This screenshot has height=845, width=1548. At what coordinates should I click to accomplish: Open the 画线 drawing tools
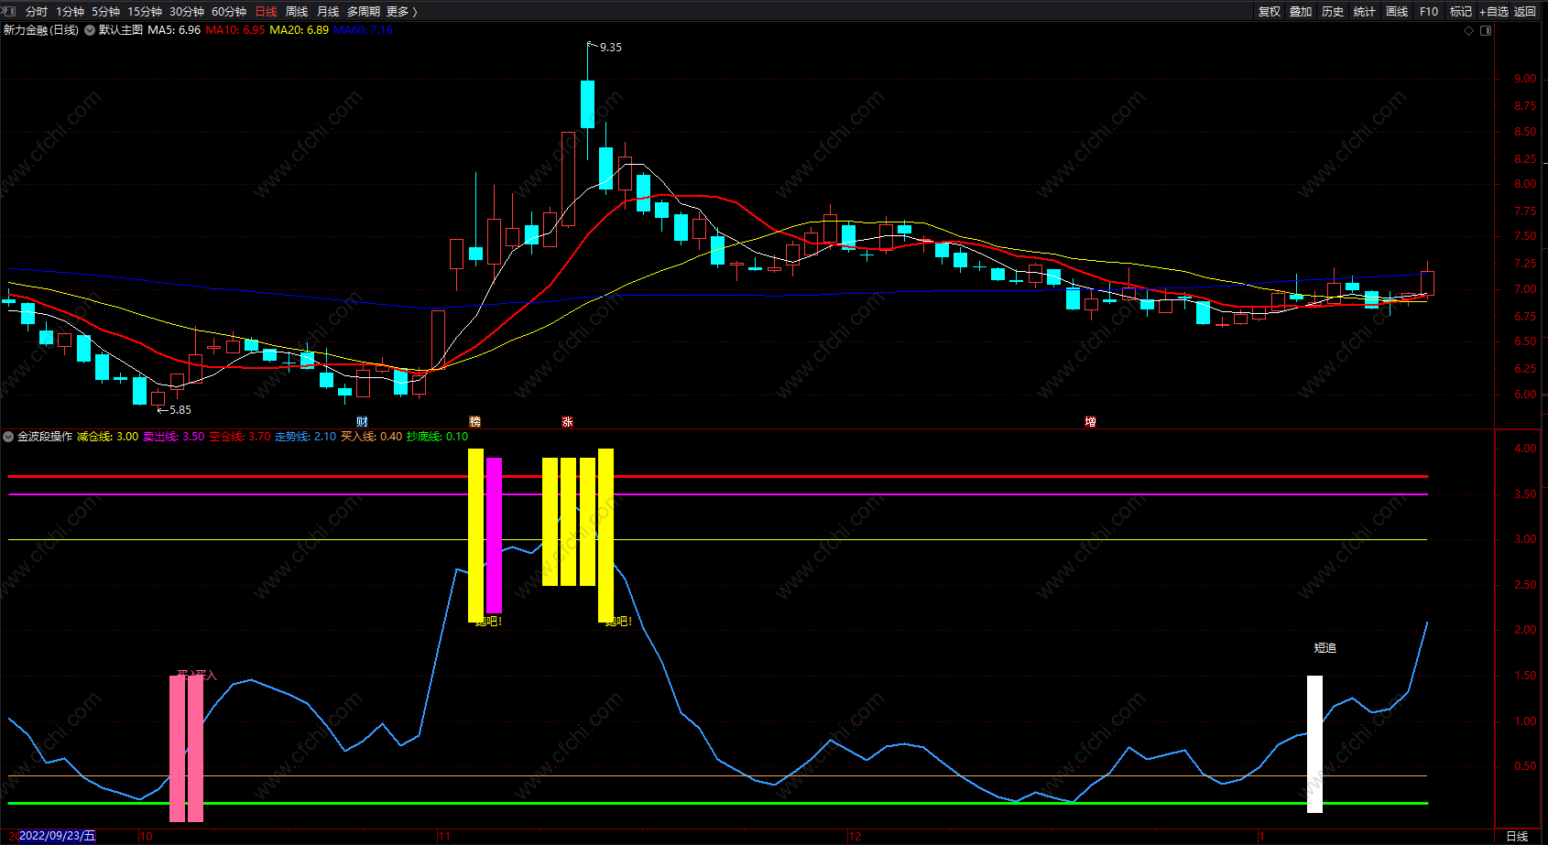1396,11
